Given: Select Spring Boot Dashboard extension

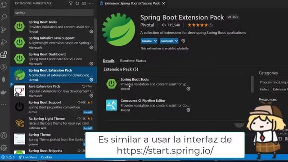Looking at the screenshot, I should click(x=53, y=59).
